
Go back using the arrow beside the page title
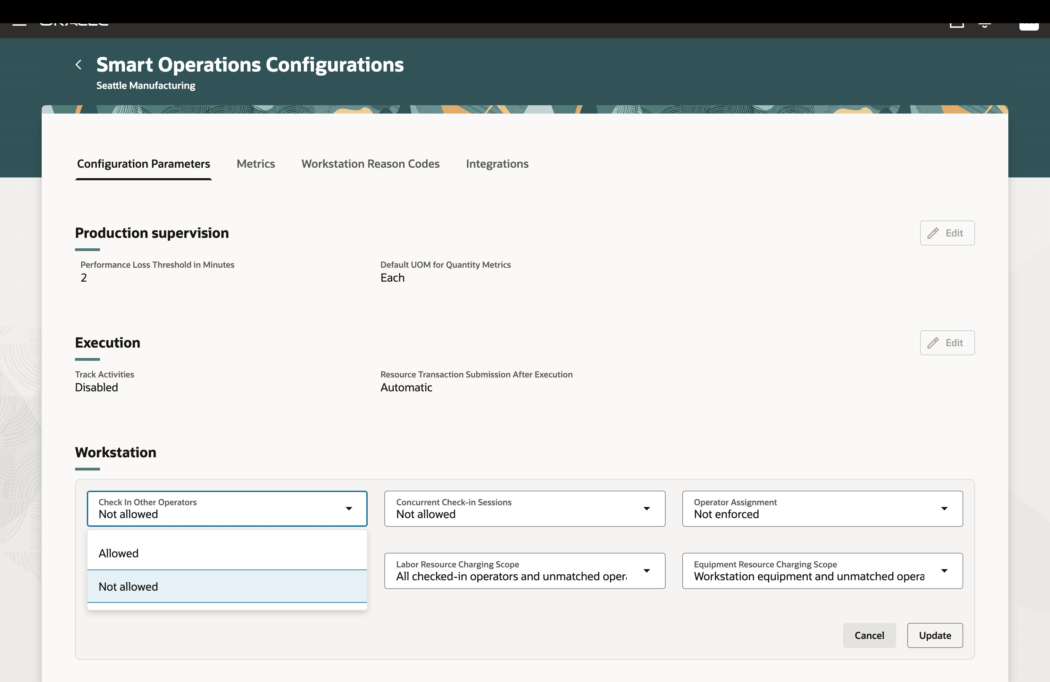[78, 65]
